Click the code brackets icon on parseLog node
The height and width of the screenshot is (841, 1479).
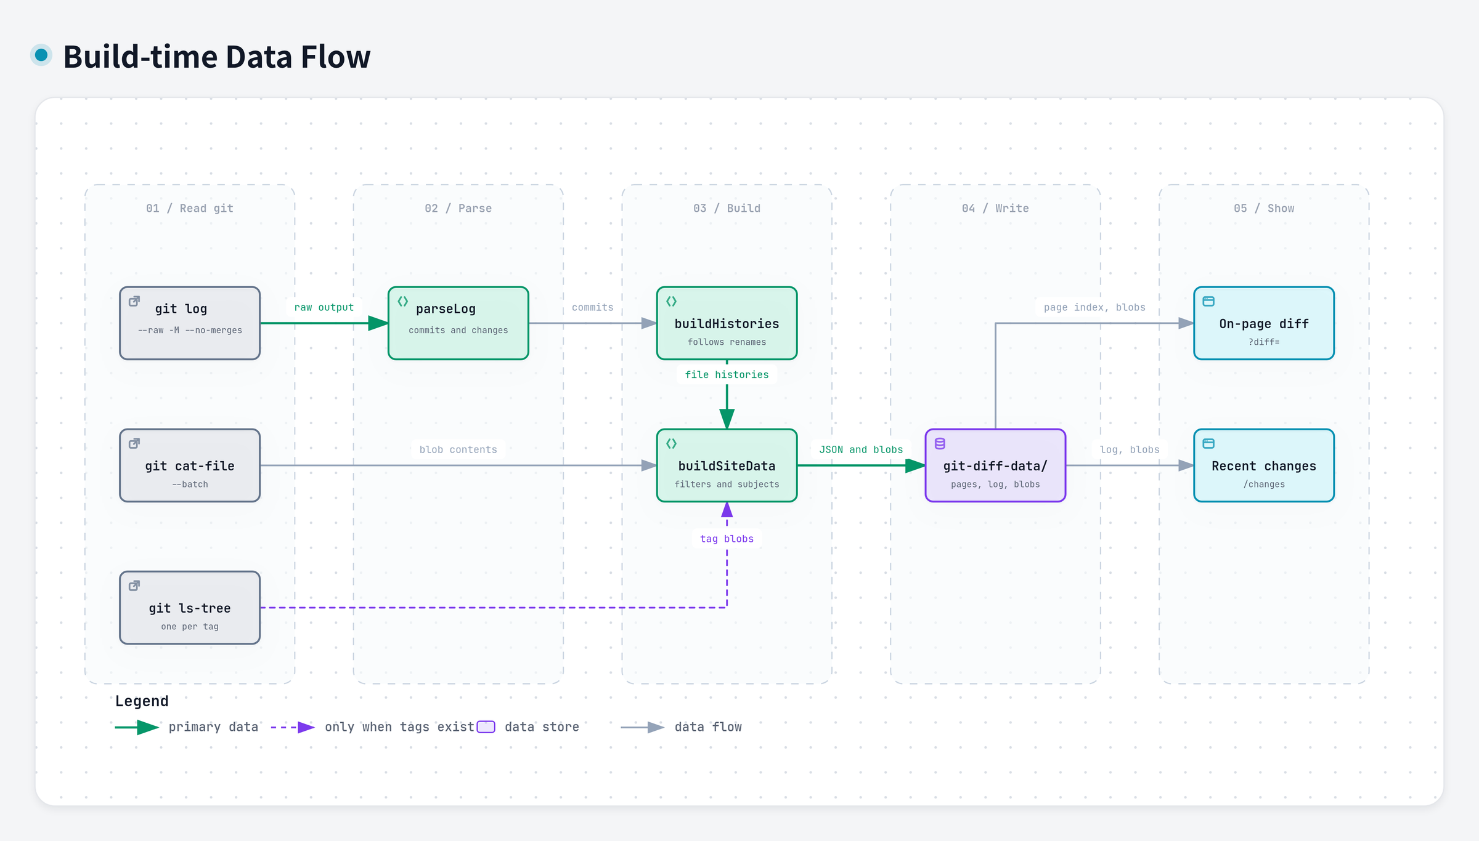403,301
